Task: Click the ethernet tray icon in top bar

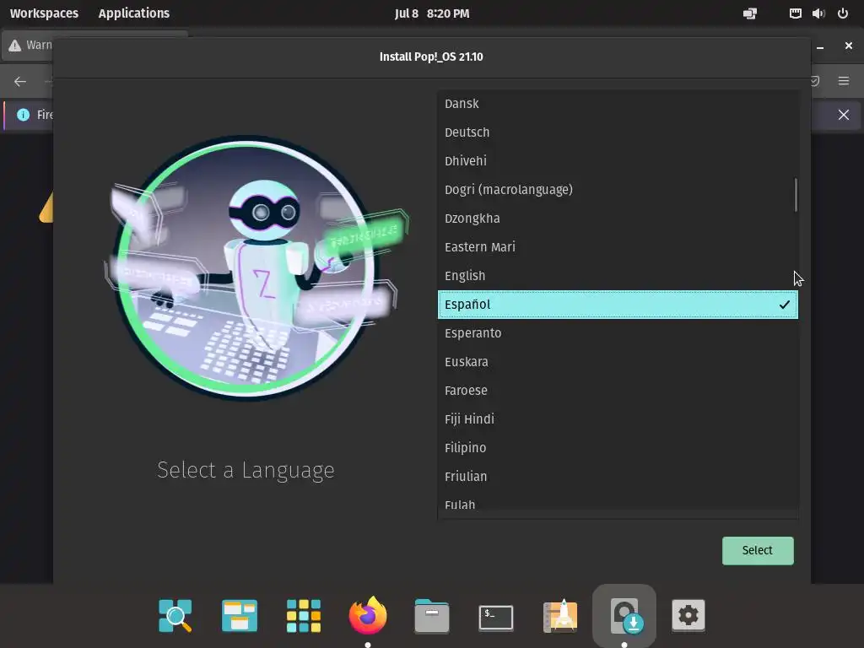Action: tap(795, 13)
